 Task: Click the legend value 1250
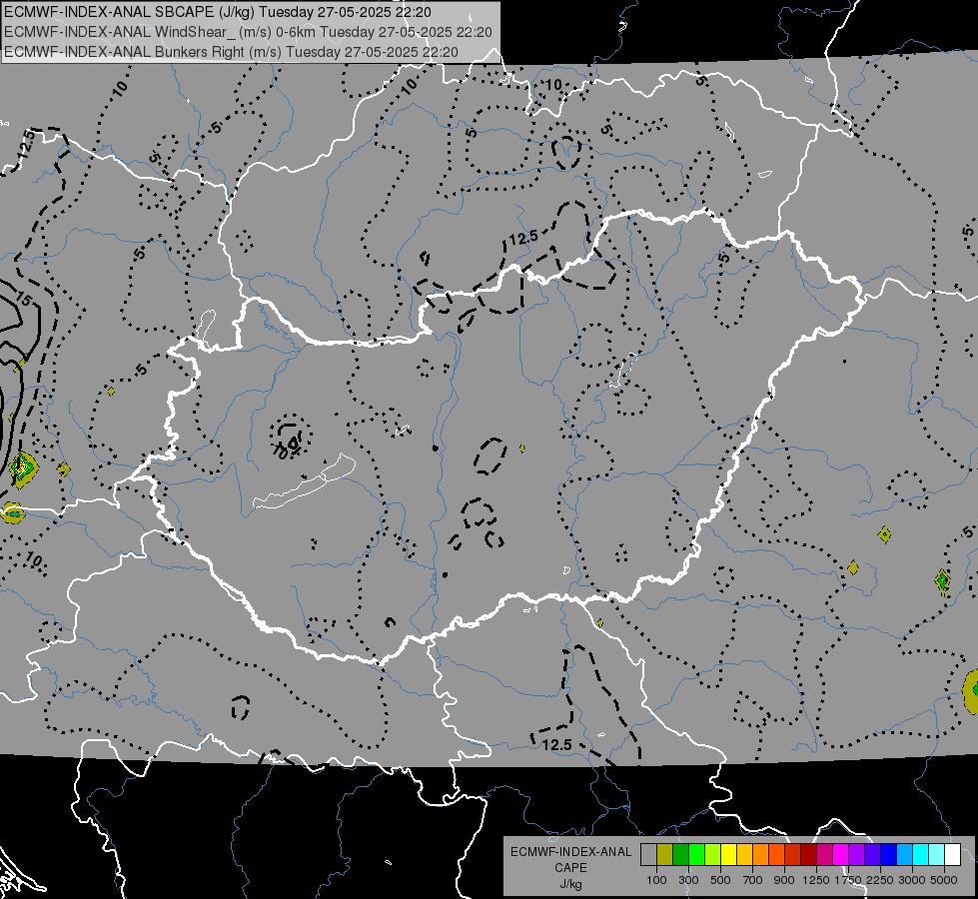pyautogui.click(x=816, y=880)
